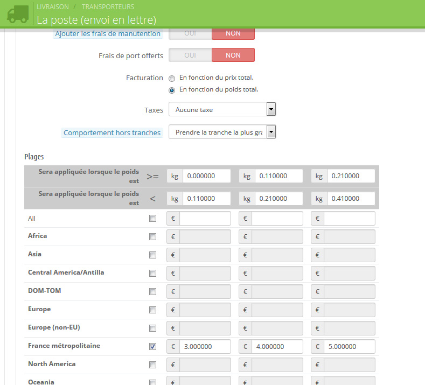Enable the Asia zone checkbox
The image size is (425, 385).
coord(152,255)
